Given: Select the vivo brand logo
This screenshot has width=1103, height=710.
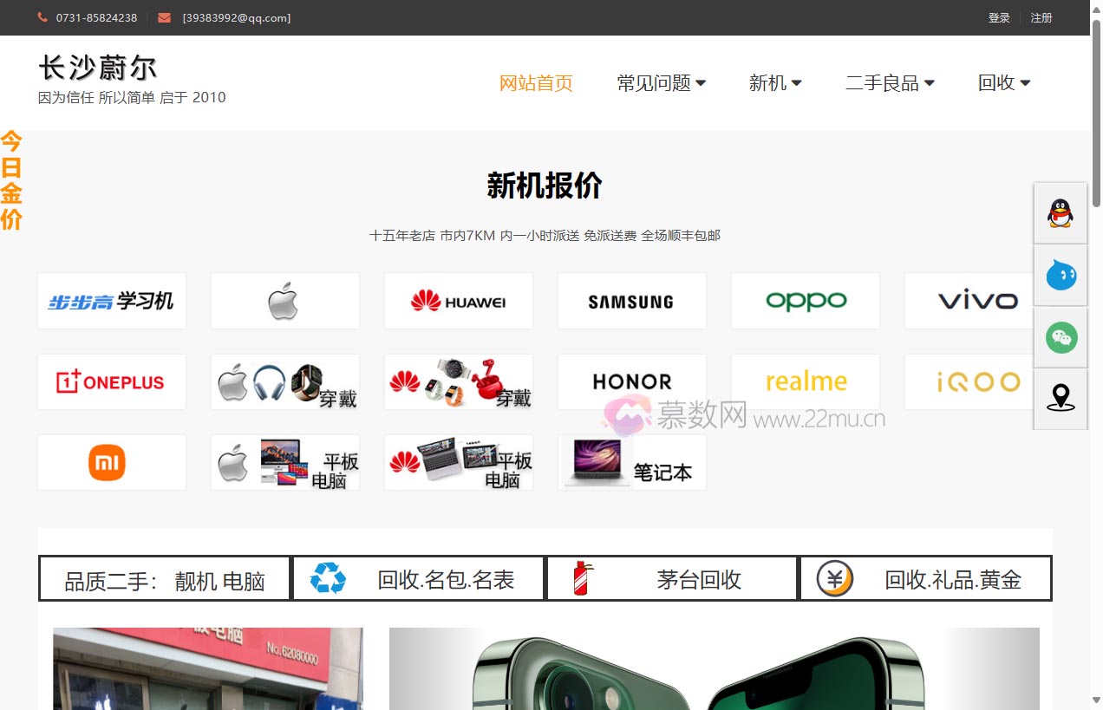Looking at the screenshot, I should 978,301.
